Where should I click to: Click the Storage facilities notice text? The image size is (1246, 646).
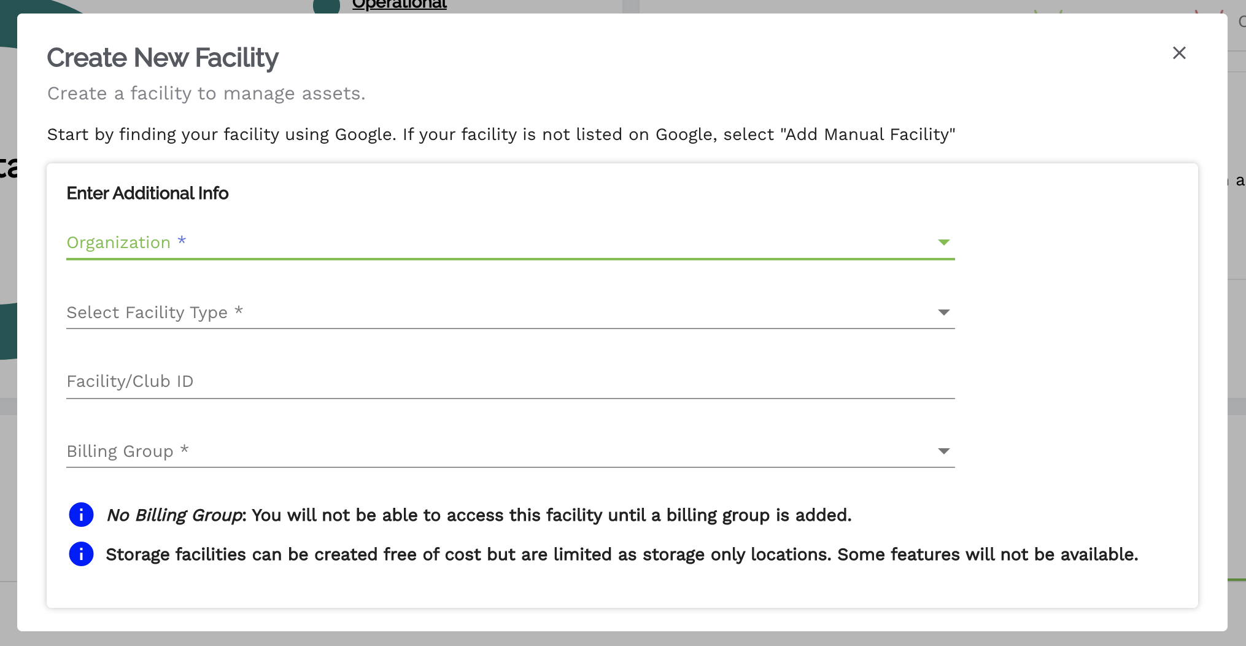tap(621, 555)
